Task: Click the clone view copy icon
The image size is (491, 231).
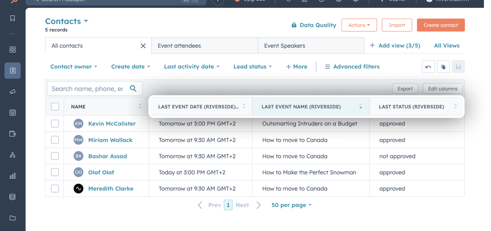Action: (443, 67)
